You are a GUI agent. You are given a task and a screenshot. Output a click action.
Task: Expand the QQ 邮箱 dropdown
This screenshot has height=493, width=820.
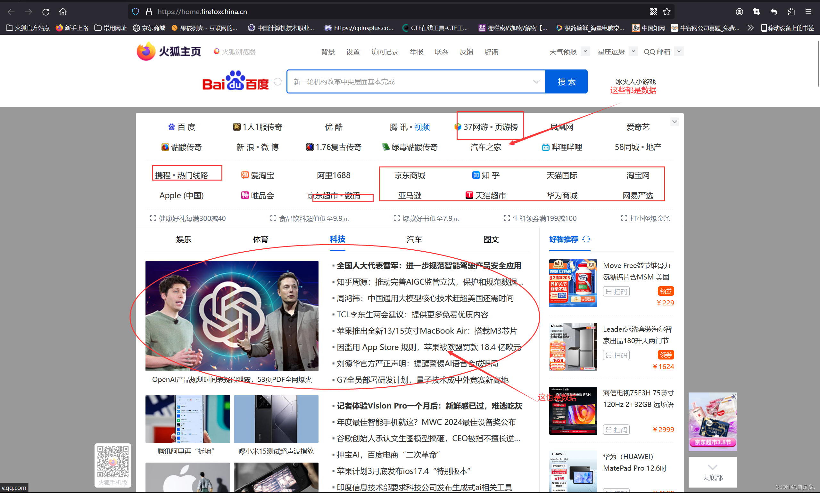(679, 52)
